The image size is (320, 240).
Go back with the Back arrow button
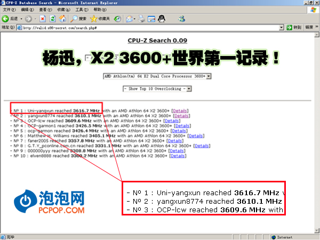(10, 19)
